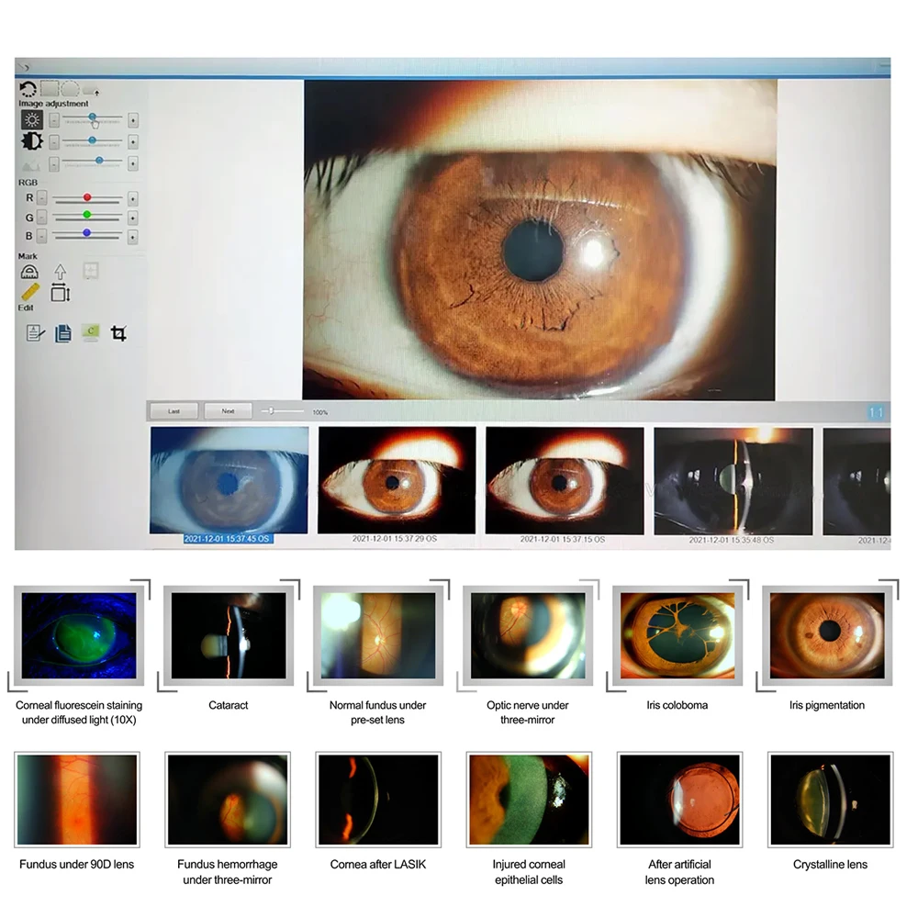
Task: Decrease the R channel value
Action: point(41,198)
